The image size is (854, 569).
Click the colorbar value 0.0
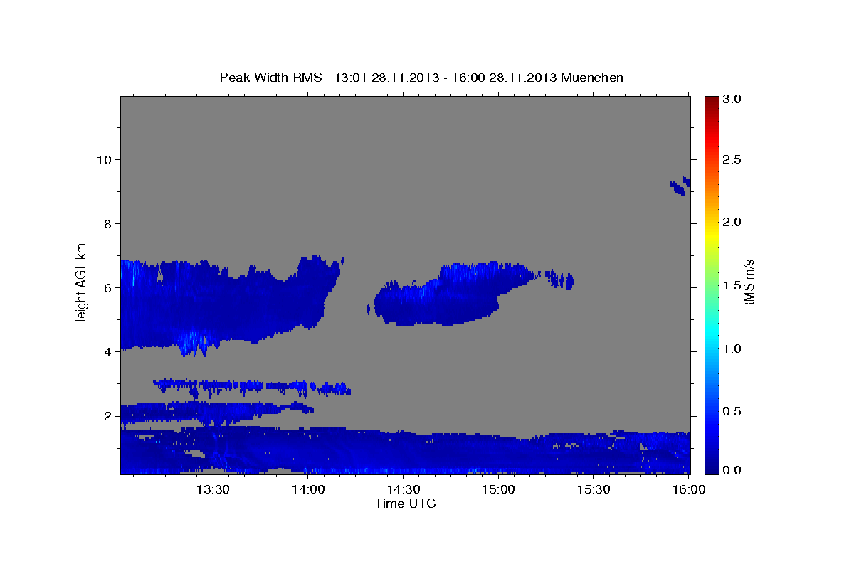point(733,470)
